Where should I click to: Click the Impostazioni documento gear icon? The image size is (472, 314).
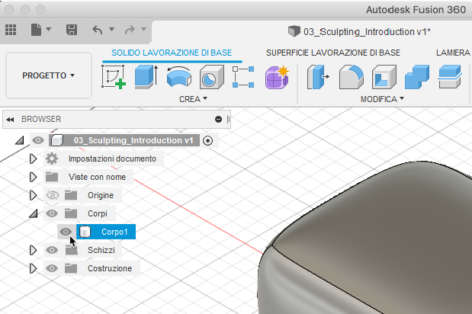coord(52,159)
